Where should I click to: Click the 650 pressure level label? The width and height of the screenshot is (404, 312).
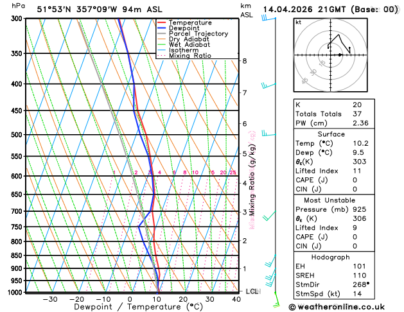coord(18,195)
